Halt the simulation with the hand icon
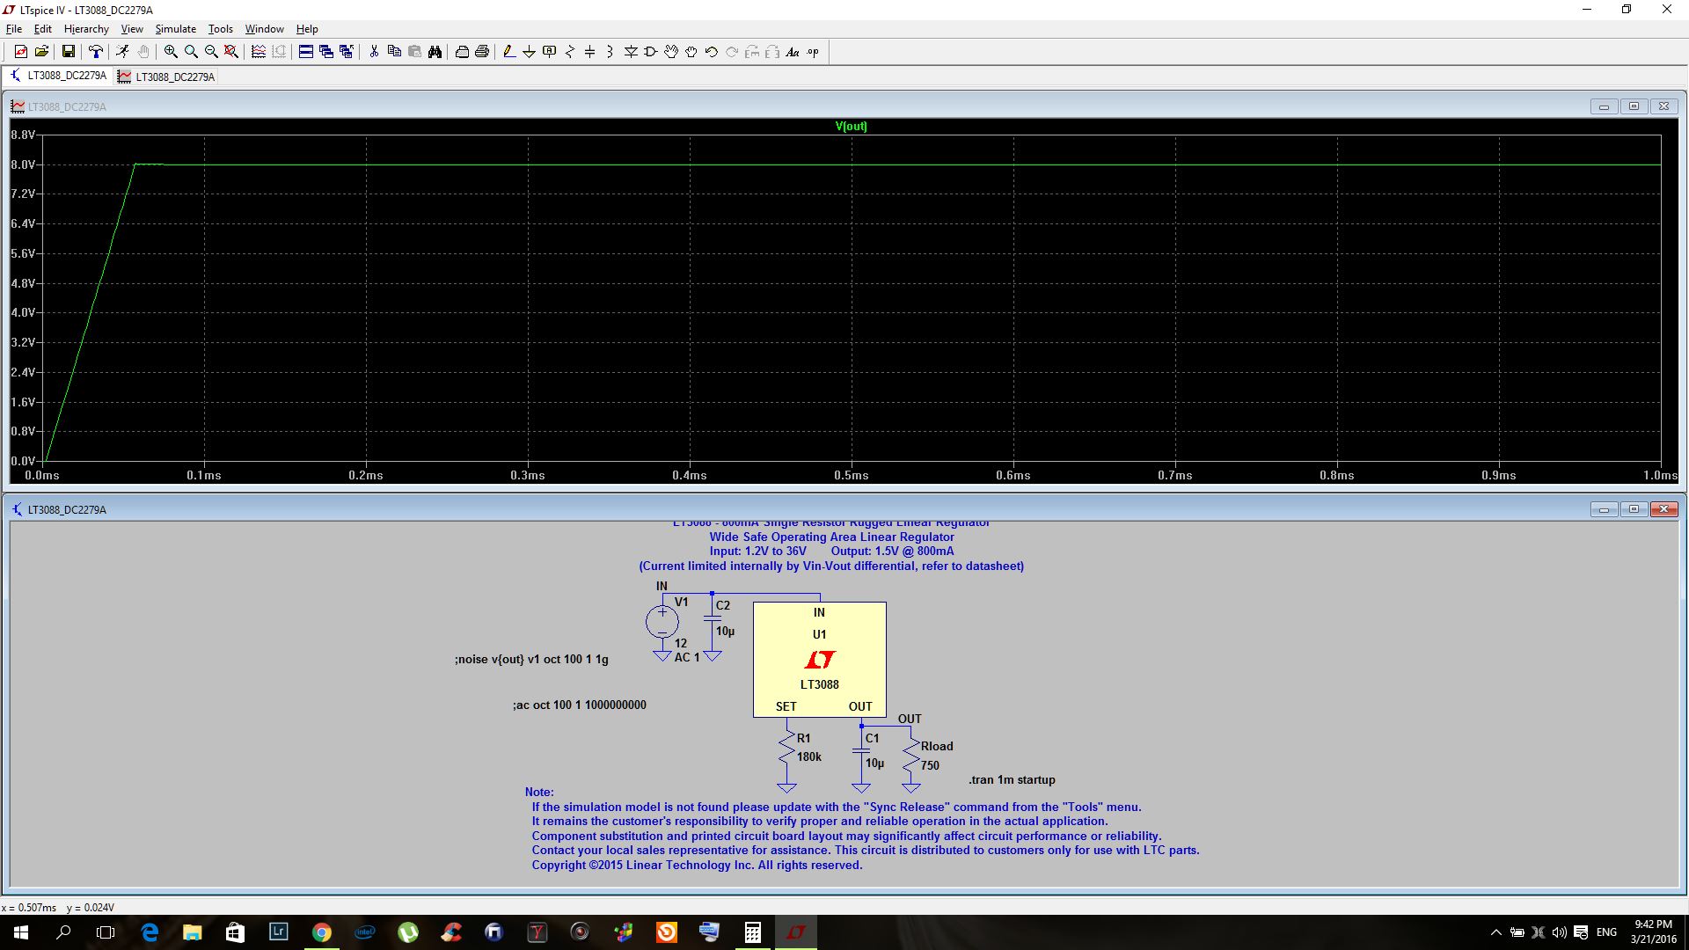Viewport: 1689px width, 950px height. (x=143, y=52)
